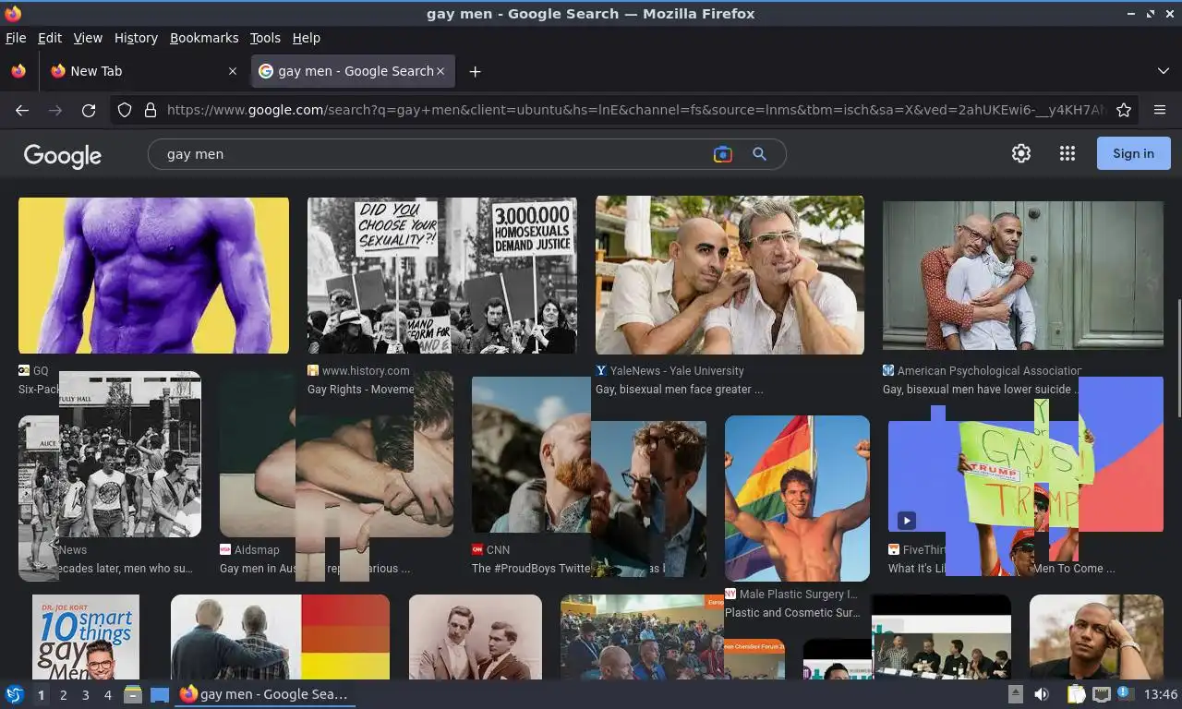Open a new tab with plus button
The height and width of the screenshot is (709, 1182).
(x=475, y=71)
